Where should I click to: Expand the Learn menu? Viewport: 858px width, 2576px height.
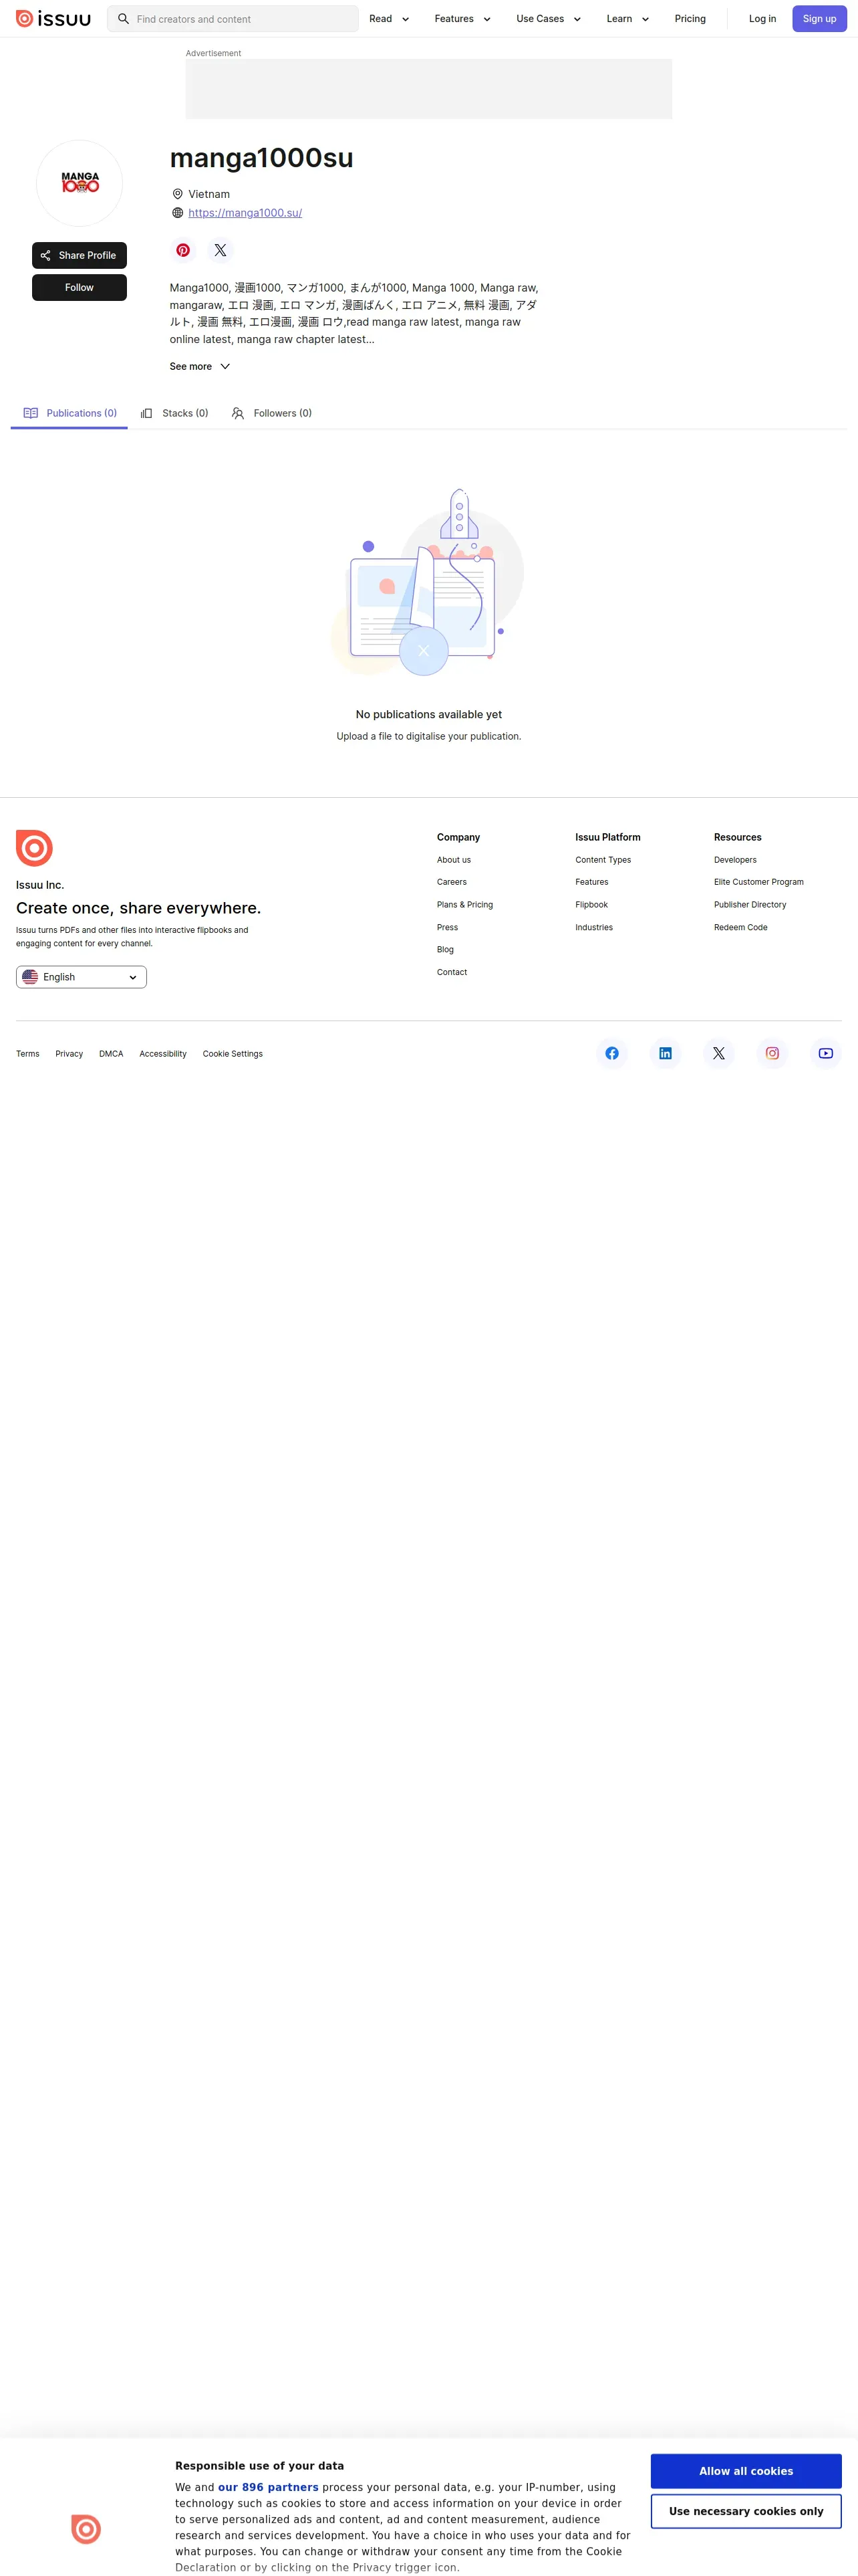627,19
